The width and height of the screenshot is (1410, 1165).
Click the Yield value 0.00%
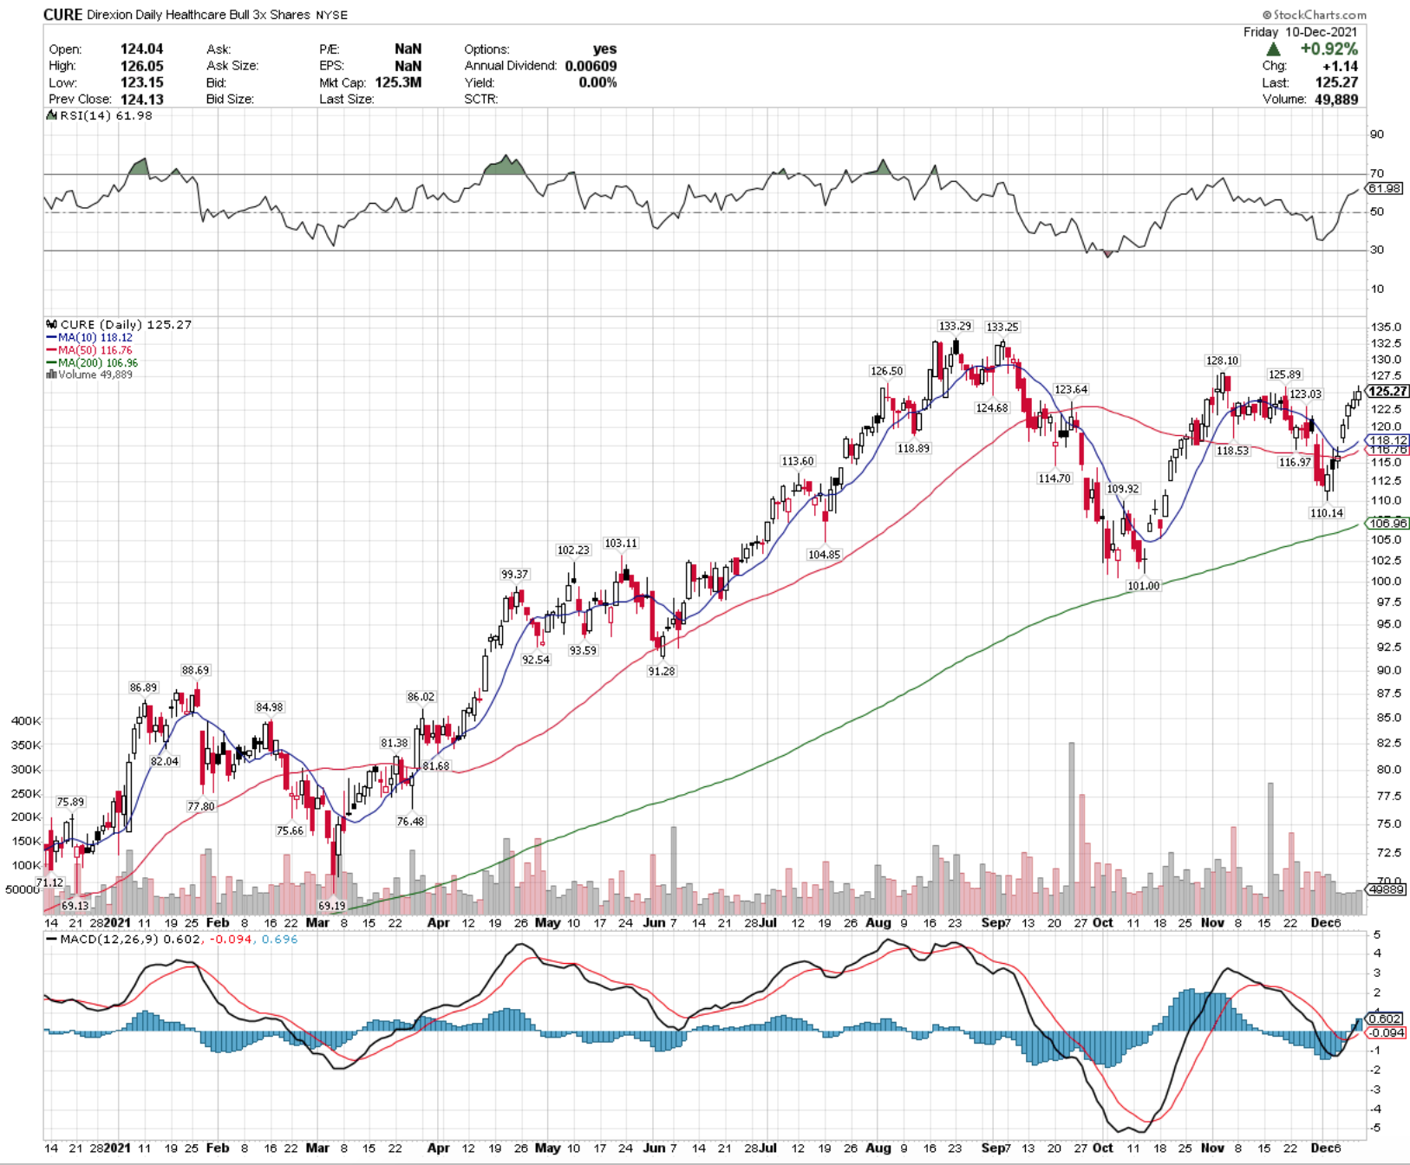pos(597,82)
